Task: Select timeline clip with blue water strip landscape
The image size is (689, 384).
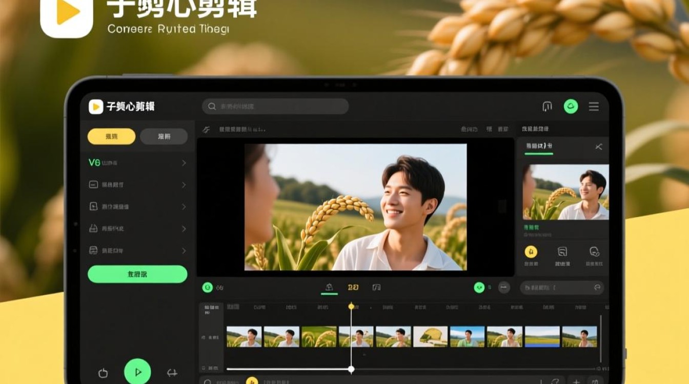Action: 542,337
